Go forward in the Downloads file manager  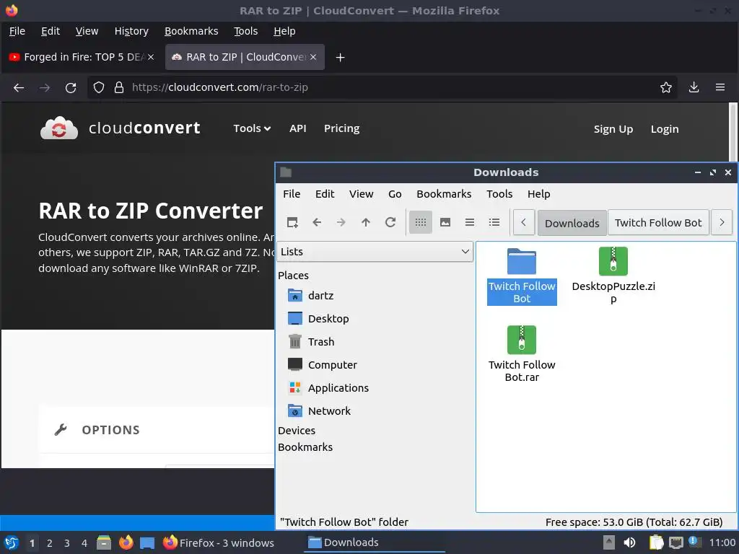point(341,222)
